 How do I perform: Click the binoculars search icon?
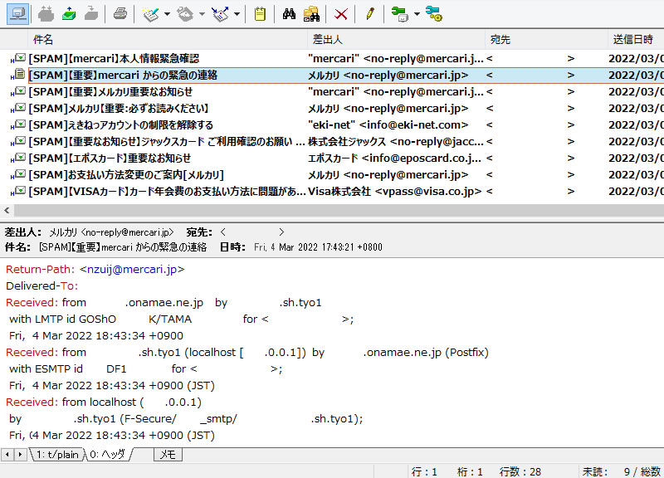coord(289,14)
